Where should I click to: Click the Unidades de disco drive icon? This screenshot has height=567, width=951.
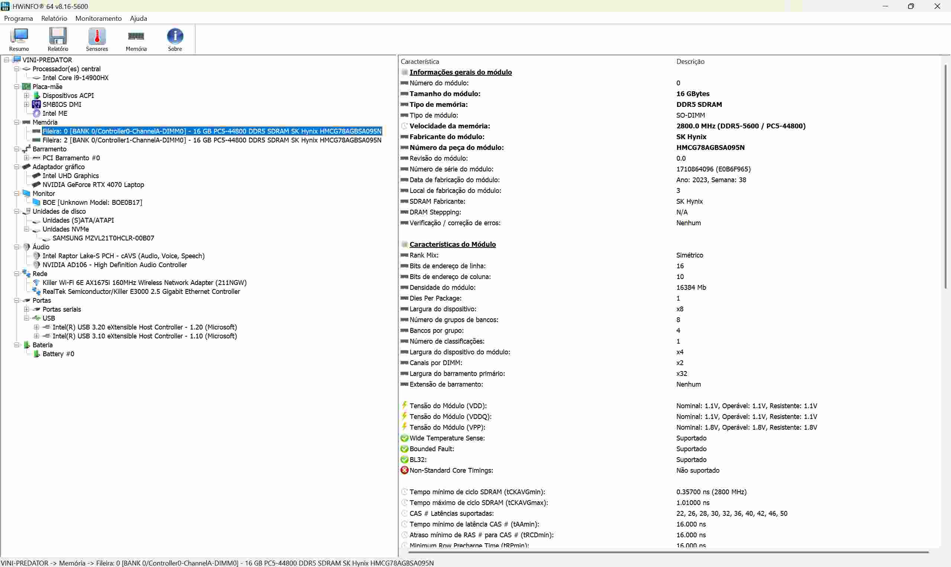[26, 211]
